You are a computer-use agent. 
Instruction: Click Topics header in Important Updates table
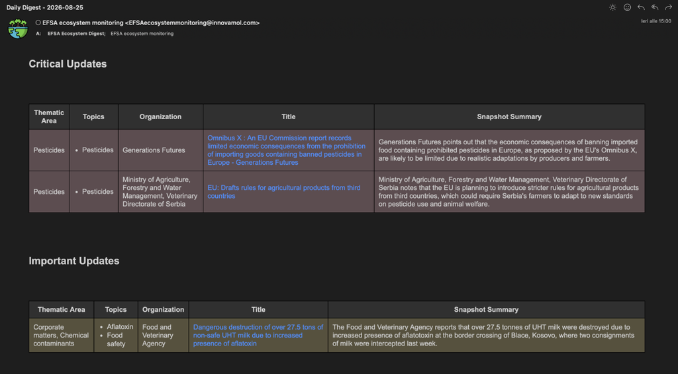pyautogui.click(x=116, y=310)
